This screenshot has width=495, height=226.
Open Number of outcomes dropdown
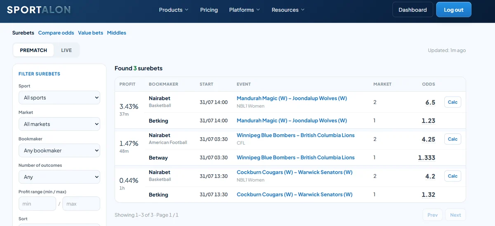59,177
